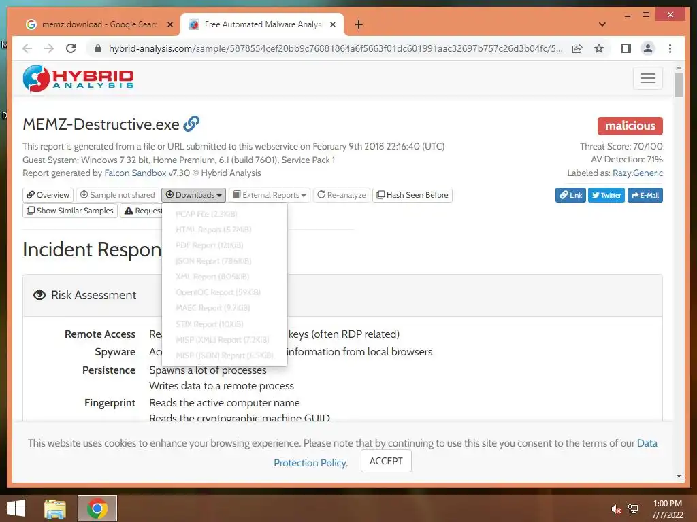The image size is (697, 522).
Task: Share this page via the share icon
Action: point(577,48)
